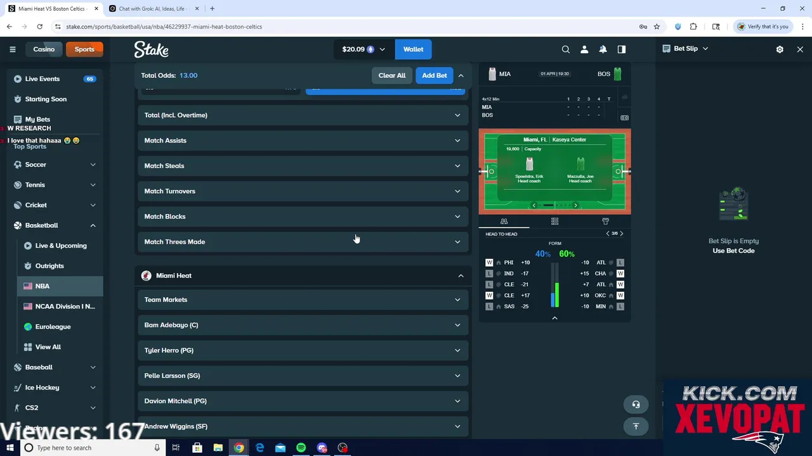Viewport: 812px width, 456px height.
Task: Click the Wallet button
Action: [x=413, y=49]
